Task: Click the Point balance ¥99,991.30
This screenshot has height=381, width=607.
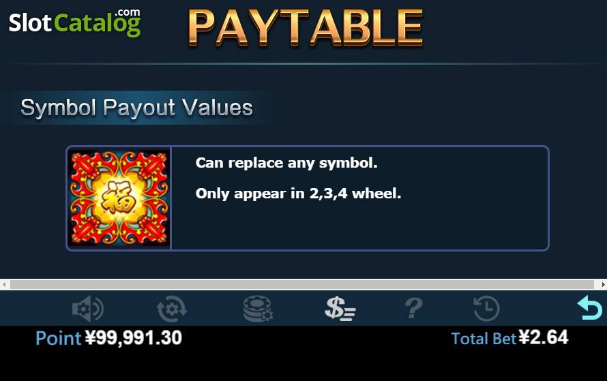Action: click(x=134, y=337)
